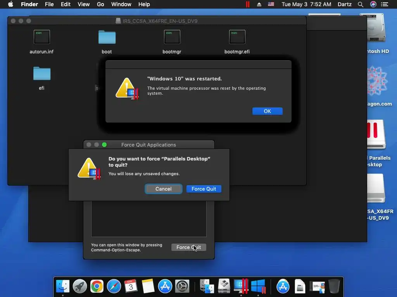Open the Help menu

click(144, 4)
